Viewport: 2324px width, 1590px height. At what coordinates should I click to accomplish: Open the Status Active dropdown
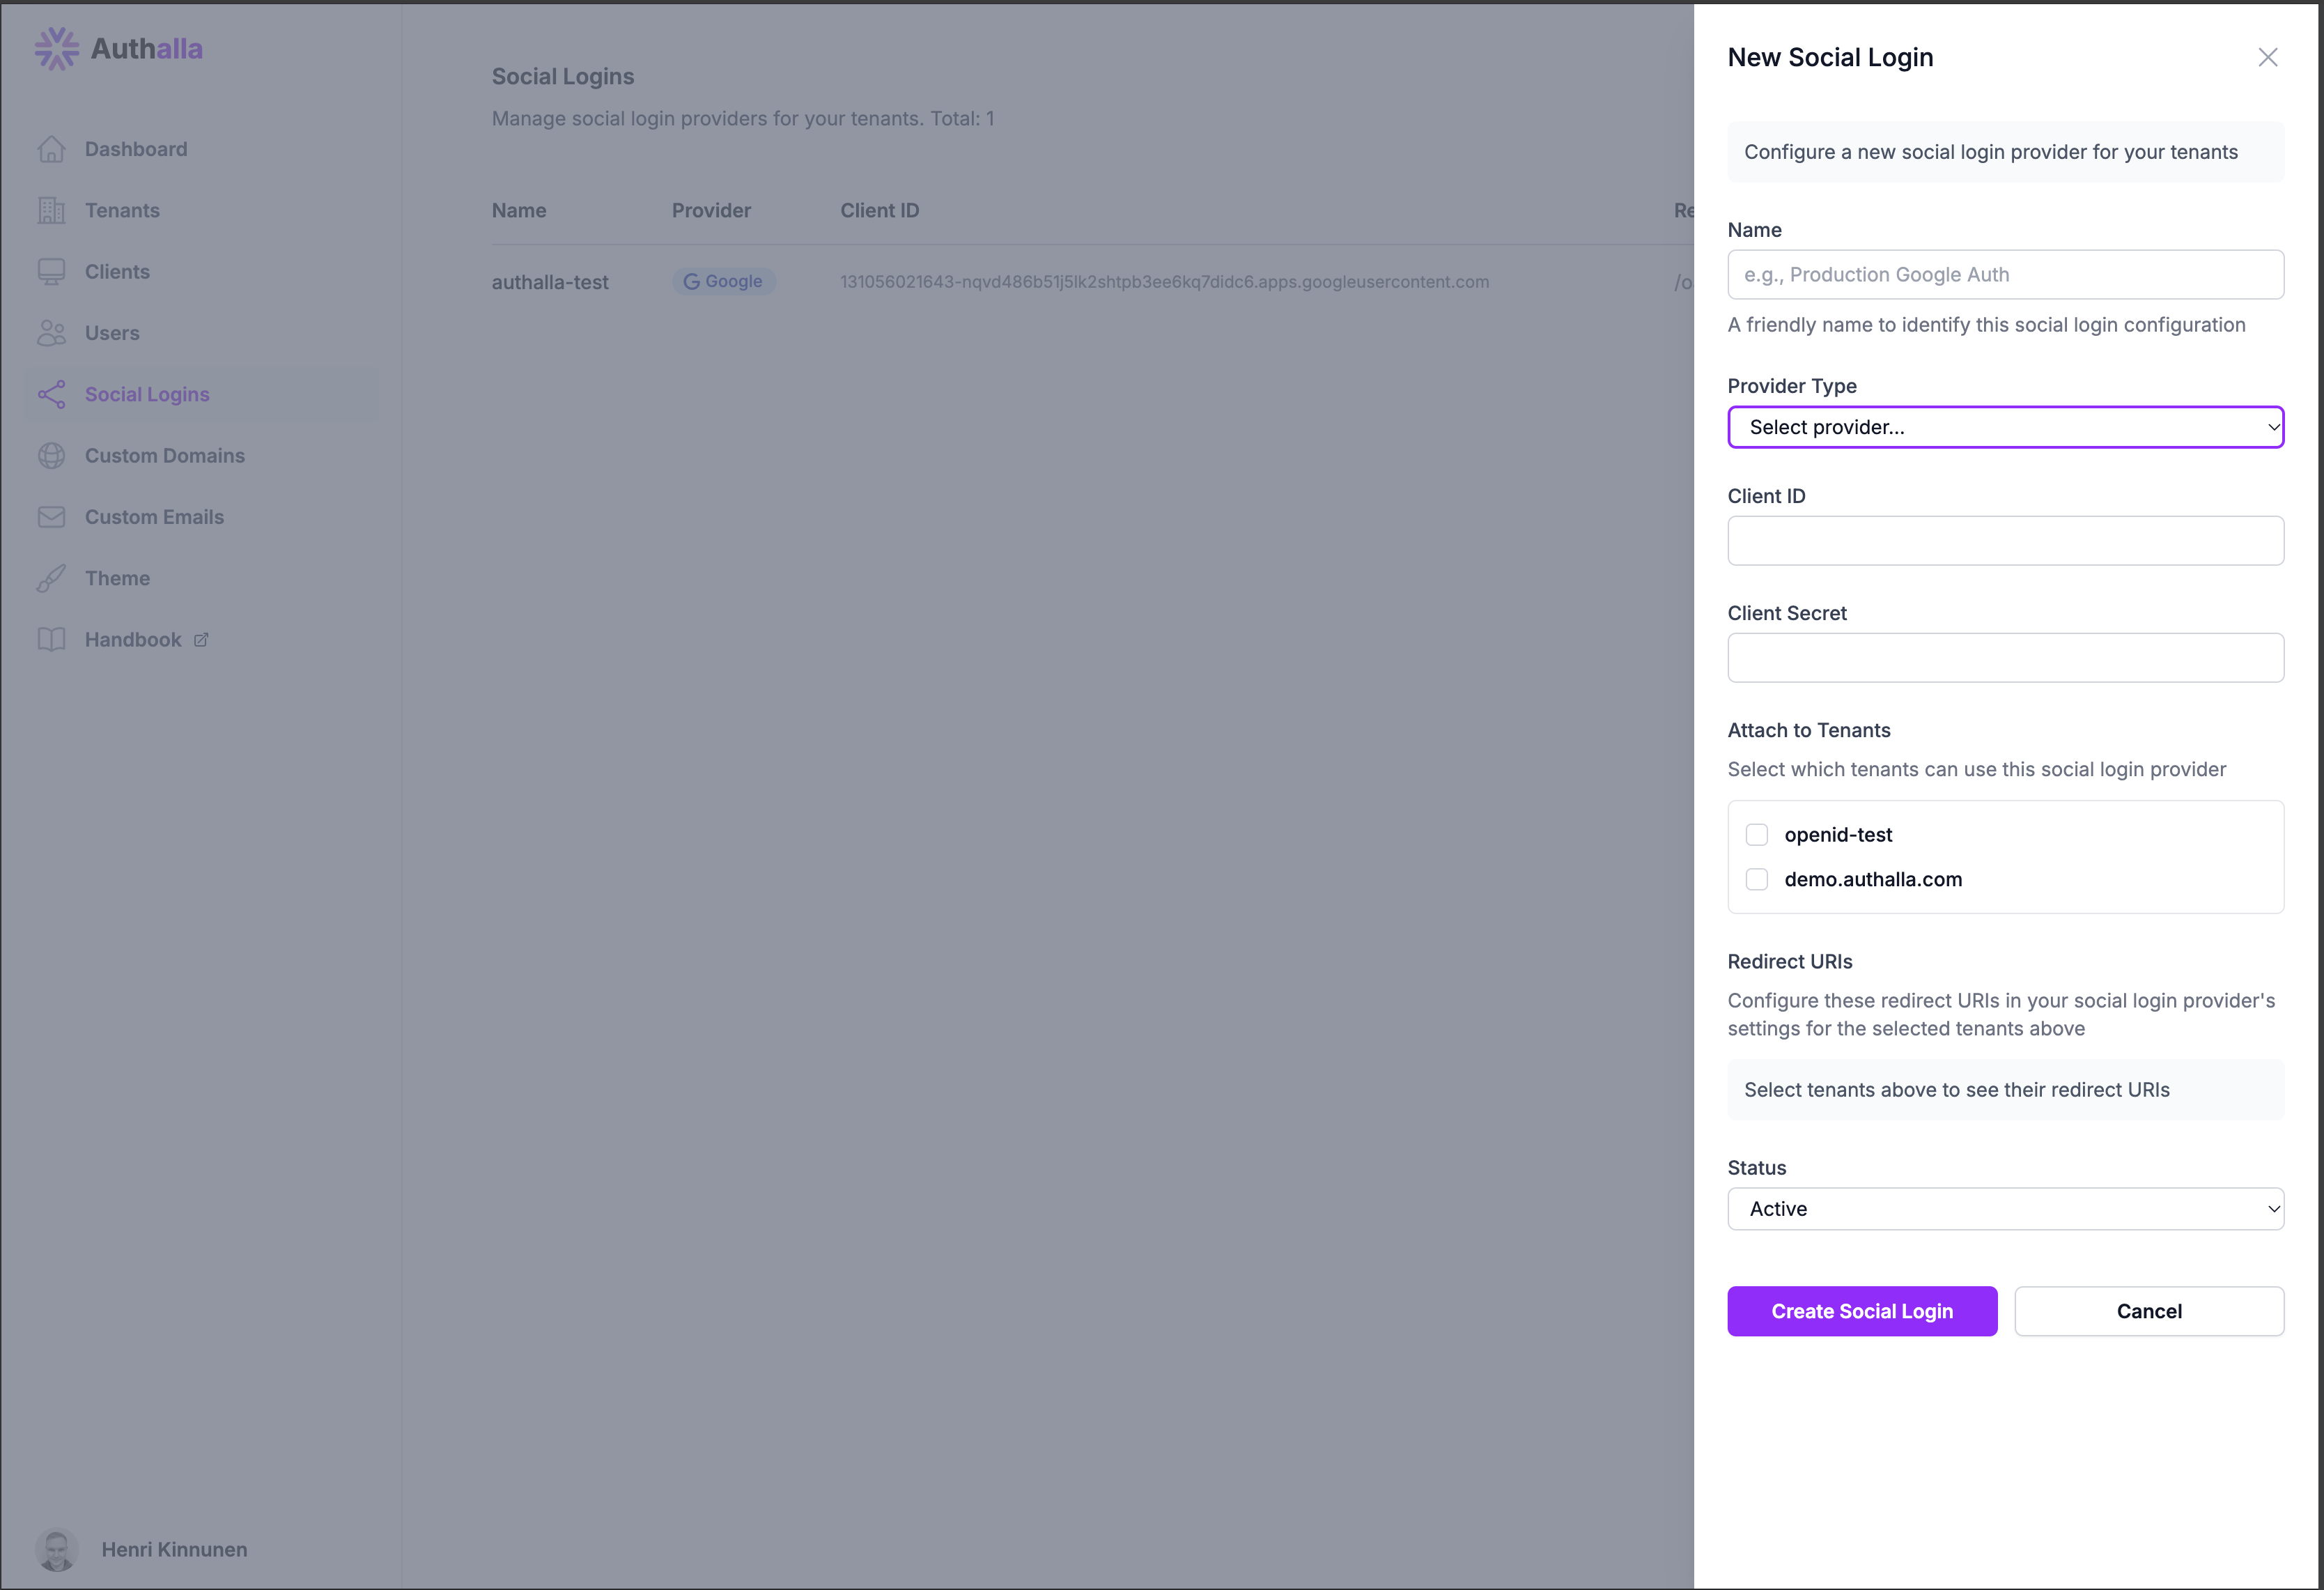pyautogui.click(x=2005, y=1209)
